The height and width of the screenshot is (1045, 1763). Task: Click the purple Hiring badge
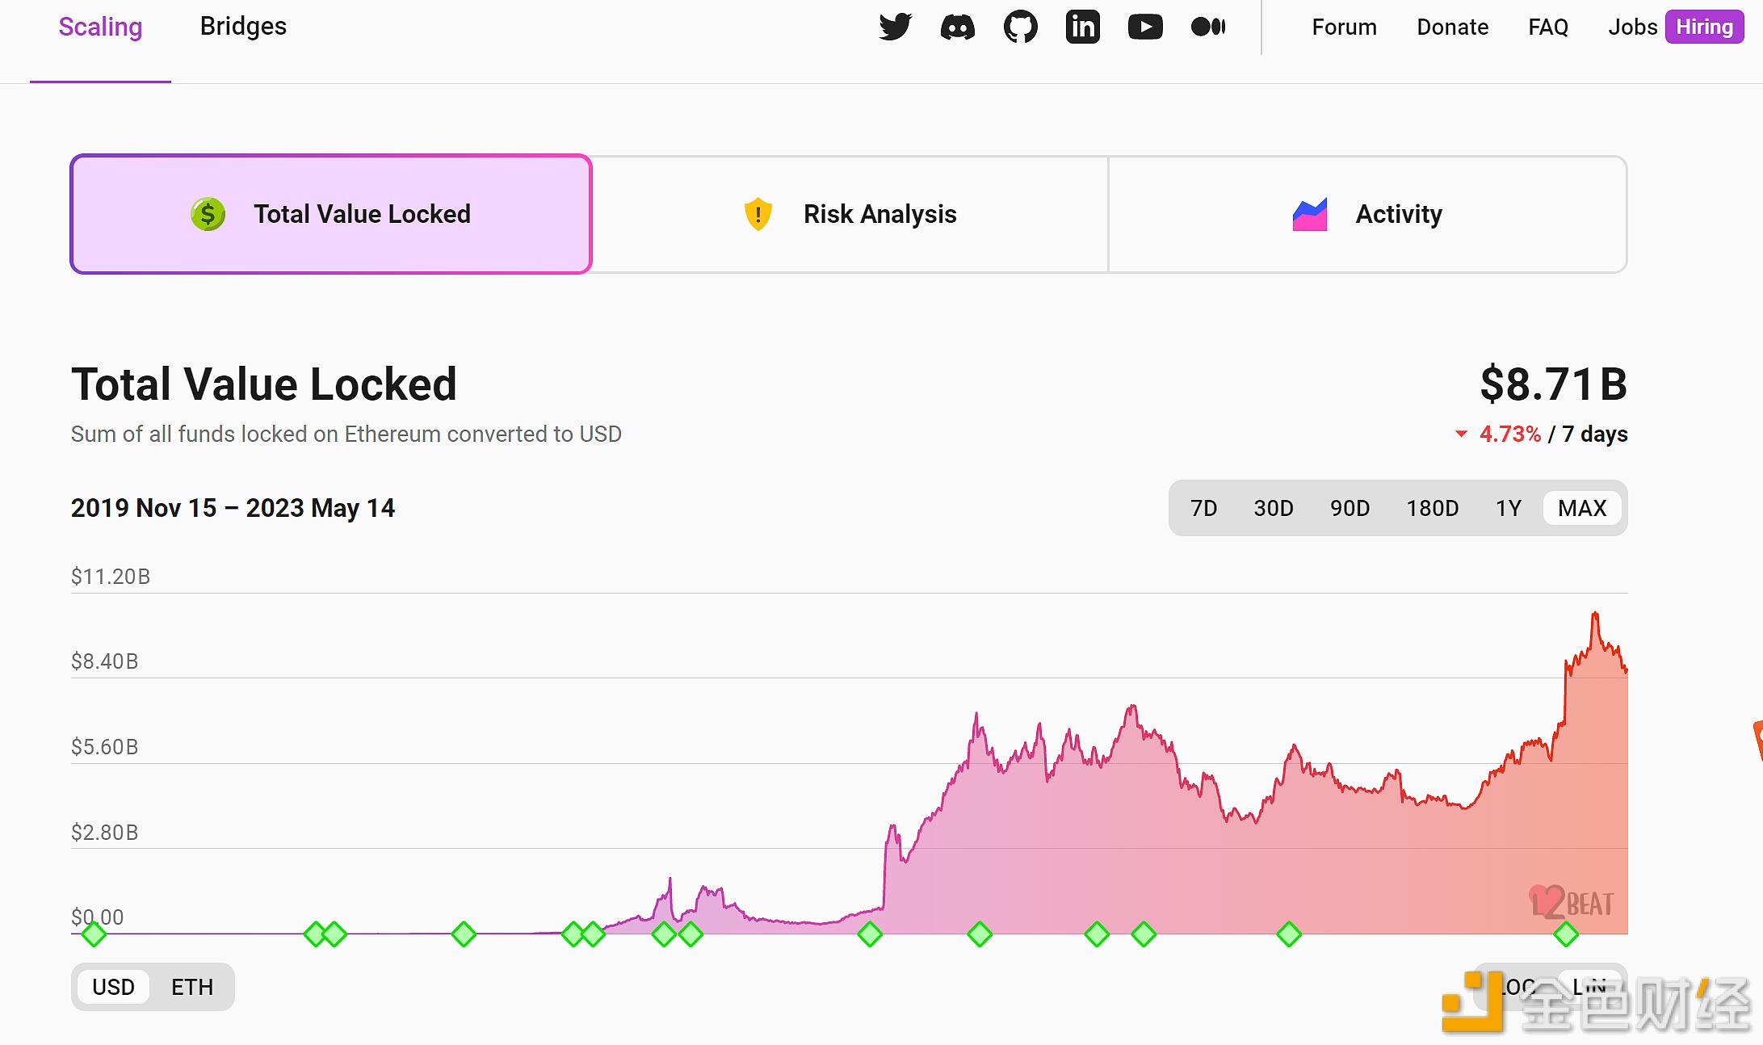[1704, 27]
